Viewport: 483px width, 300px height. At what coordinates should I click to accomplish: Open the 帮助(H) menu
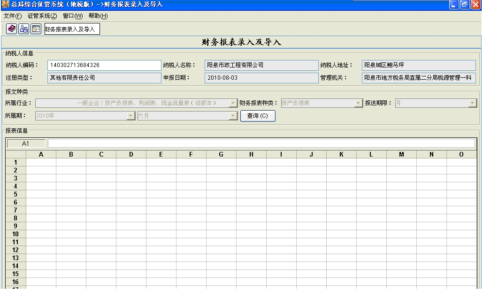click(98, 15)
